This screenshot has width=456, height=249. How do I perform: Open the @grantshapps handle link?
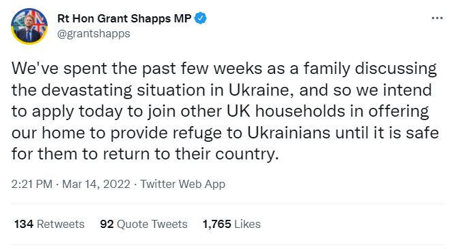(x=94, y=34)
